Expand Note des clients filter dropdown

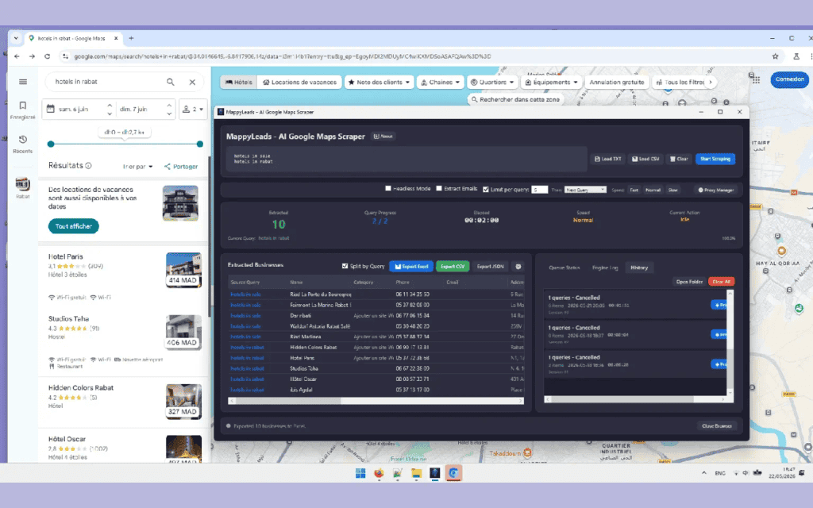click(x=379, y=82)
